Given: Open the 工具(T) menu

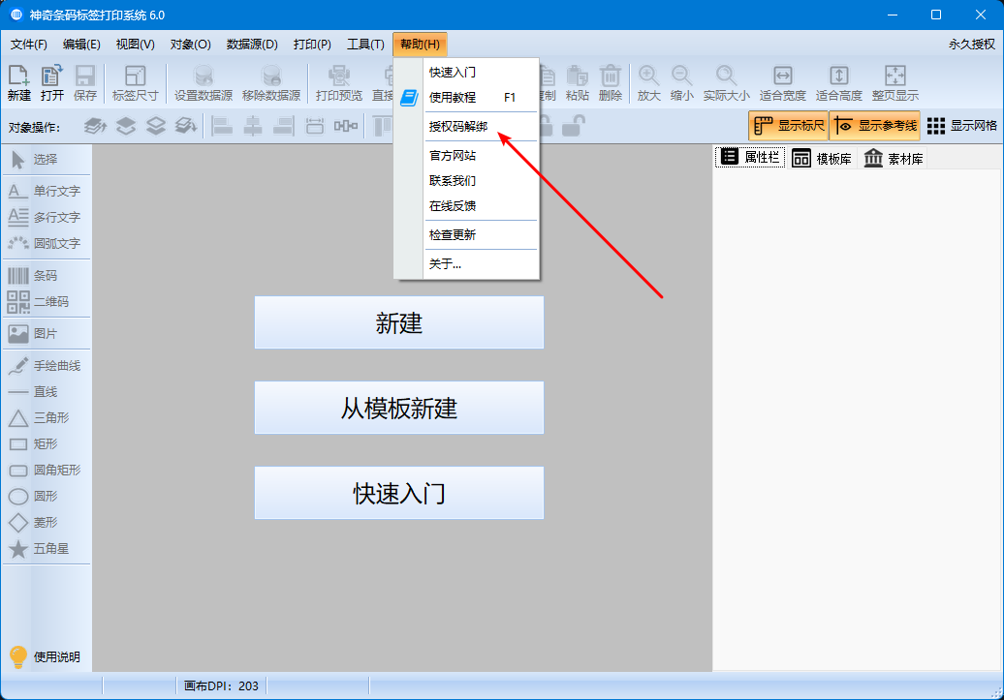Looking at the screenshot, I should tap(365, 45).
